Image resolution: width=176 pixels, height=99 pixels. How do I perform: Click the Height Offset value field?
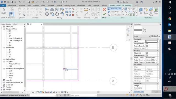151,44
